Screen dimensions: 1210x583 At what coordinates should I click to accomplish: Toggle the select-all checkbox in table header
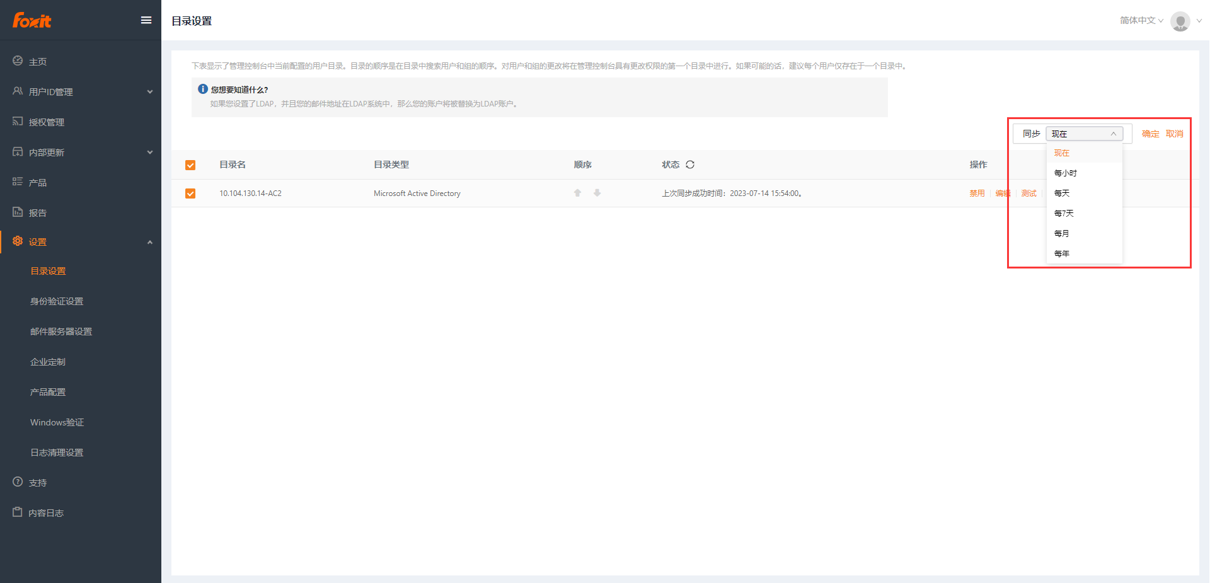(190, 165)
